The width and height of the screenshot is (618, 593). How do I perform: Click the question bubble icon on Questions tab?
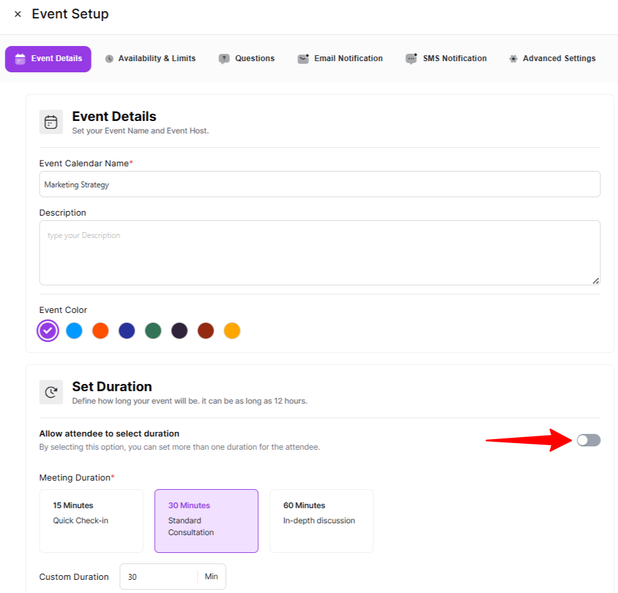(224, 59)
